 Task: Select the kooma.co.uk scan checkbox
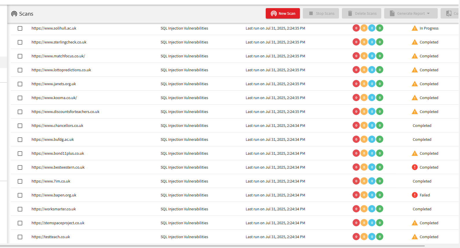(x=20, y=98)
